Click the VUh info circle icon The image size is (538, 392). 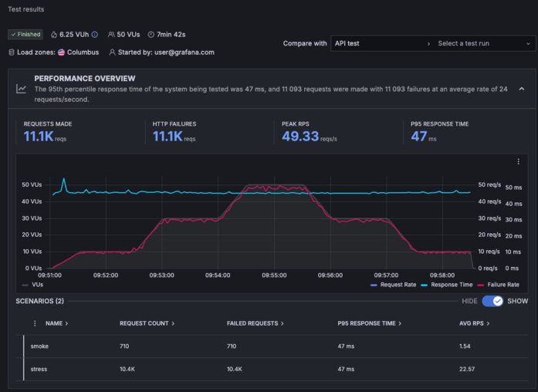(x=95, y=35)
